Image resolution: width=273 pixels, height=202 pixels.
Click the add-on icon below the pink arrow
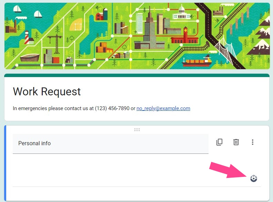[x=254, y=178]
